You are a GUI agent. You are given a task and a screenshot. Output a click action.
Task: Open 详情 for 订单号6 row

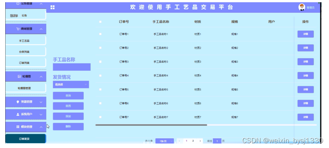(x=305, y=103)
